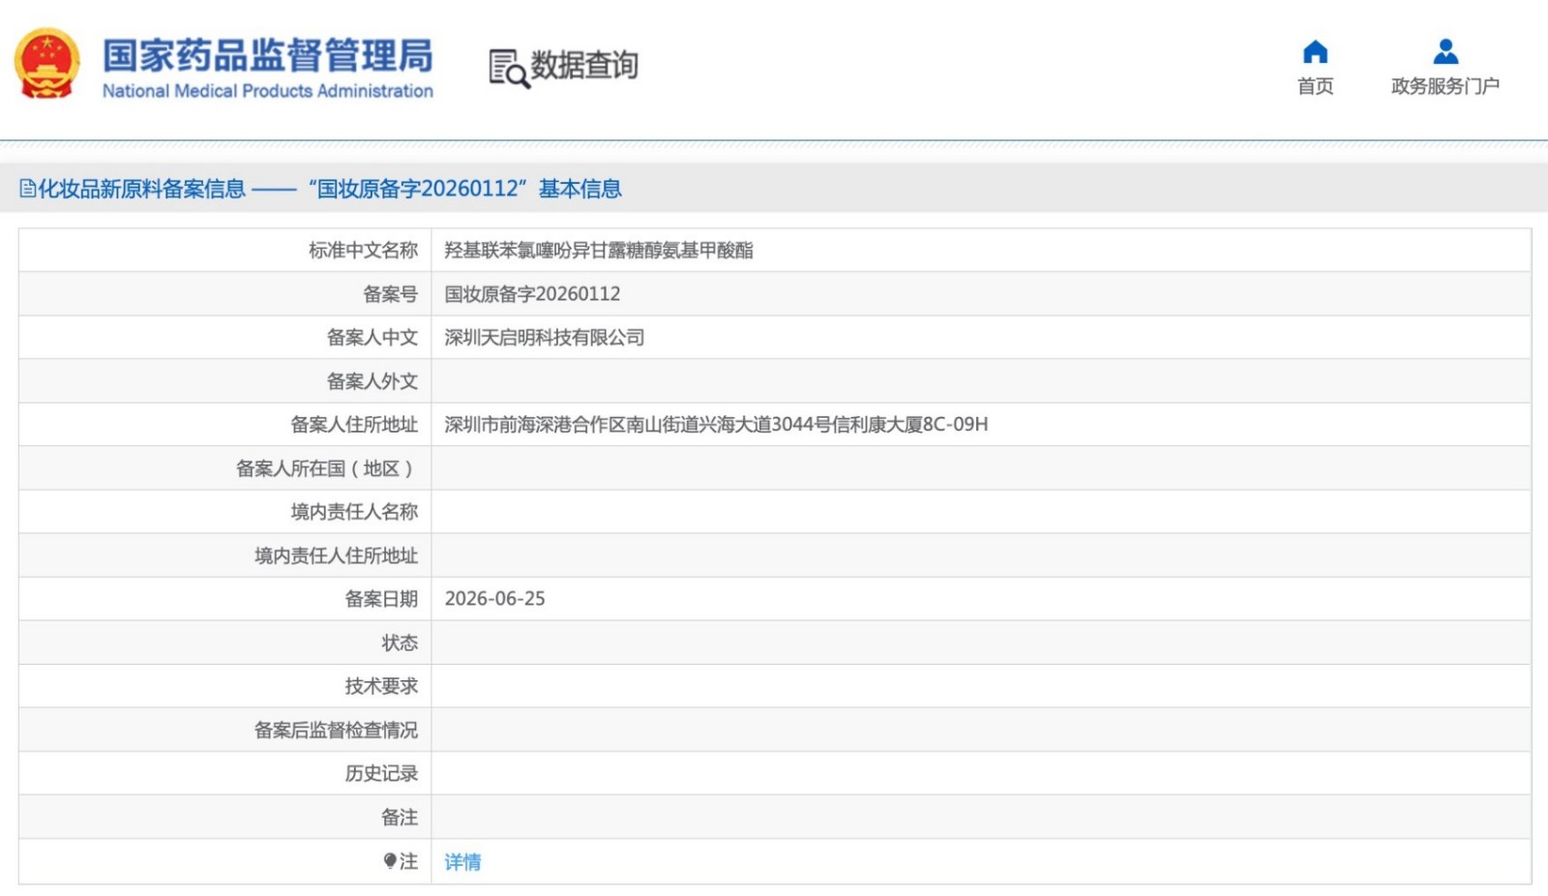Viewport: 1548px width, 896px height.
Task: Click the 状态 label
Action: tap(400, 642)
